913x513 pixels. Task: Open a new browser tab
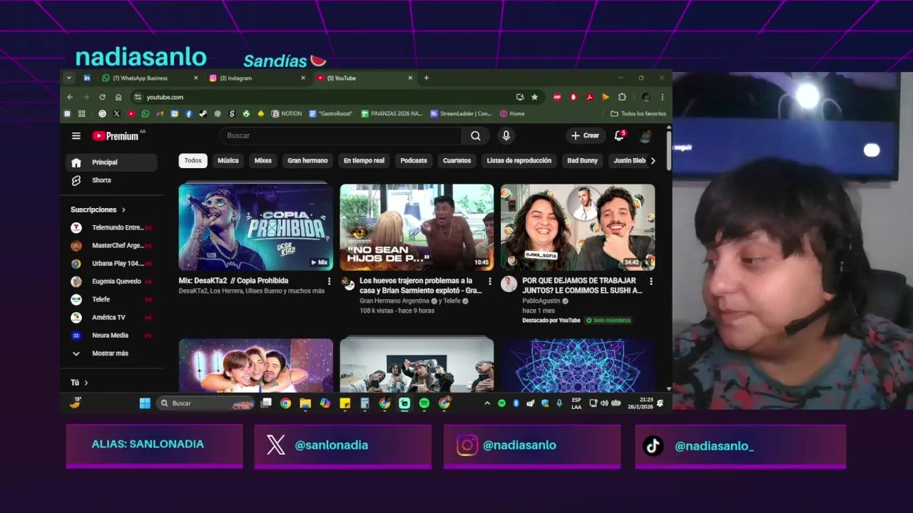(x=427, y=78)
